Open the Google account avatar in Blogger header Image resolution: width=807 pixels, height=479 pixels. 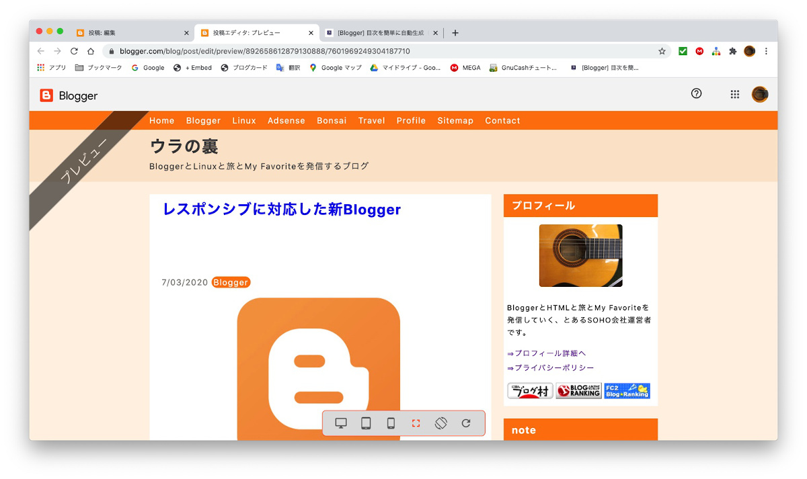760,94
